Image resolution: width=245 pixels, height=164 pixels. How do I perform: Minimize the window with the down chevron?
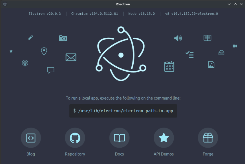click(229, 4)
